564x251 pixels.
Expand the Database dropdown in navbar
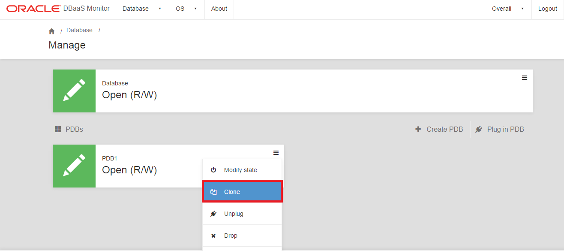141,9
